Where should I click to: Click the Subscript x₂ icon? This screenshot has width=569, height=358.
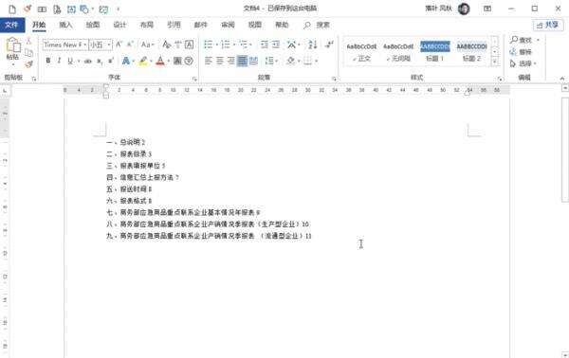click(100, 61)
